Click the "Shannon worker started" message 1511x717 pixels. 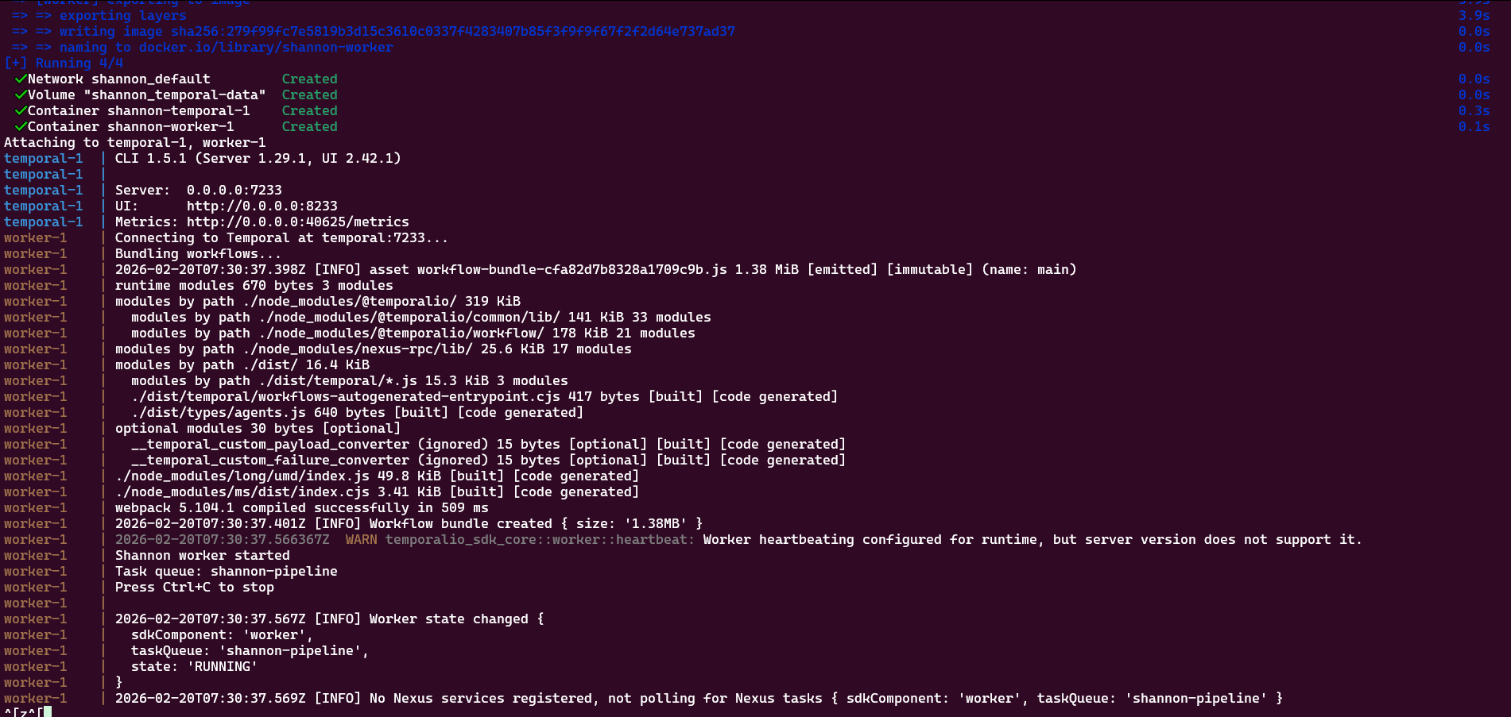click(x=202, y=555)
